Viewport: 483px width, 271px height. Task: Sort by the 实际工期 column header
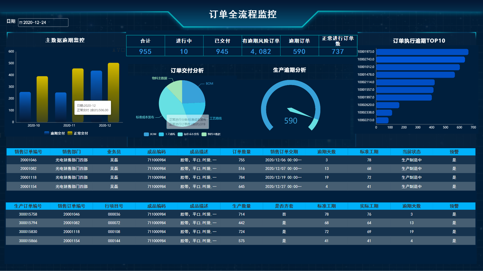369,206
